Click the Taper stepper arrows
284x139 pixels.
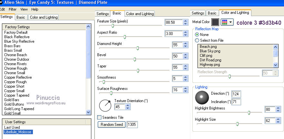pyautogui.click(x=185, y=67)
